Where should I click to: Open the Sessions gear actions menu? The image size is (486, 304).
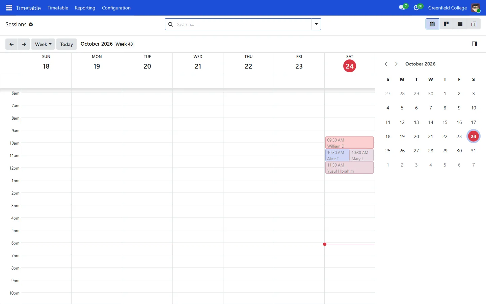coord(31,24)
